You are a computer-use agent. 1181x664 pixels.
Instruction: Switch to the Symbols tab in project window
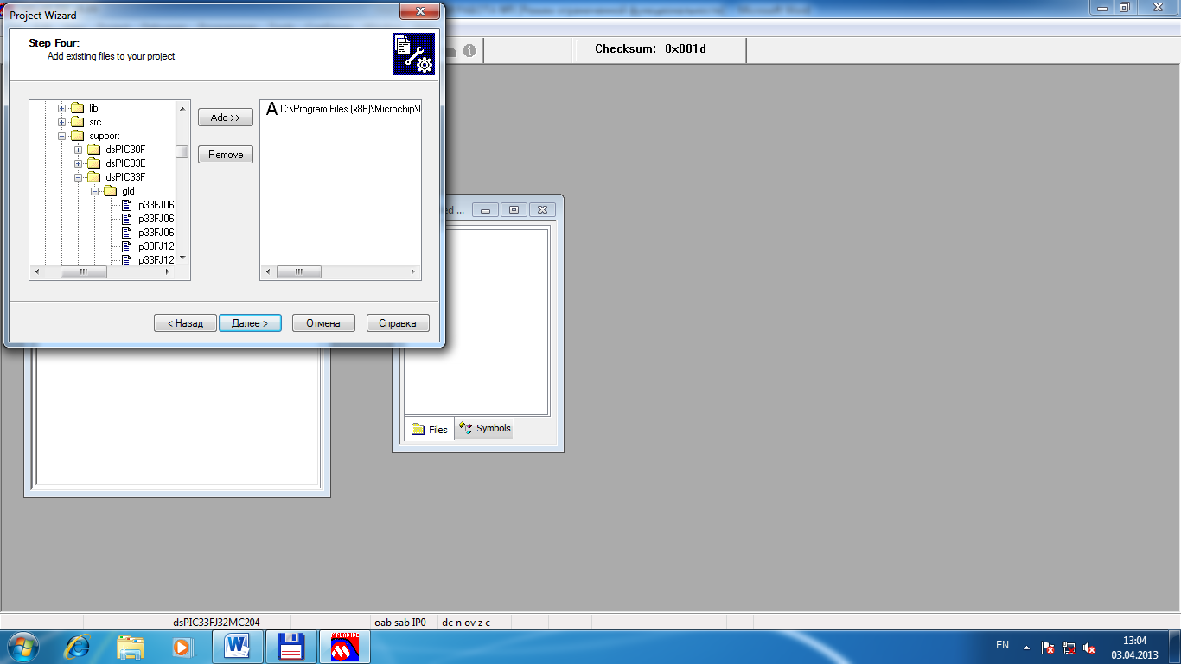(x=485, y=428)
